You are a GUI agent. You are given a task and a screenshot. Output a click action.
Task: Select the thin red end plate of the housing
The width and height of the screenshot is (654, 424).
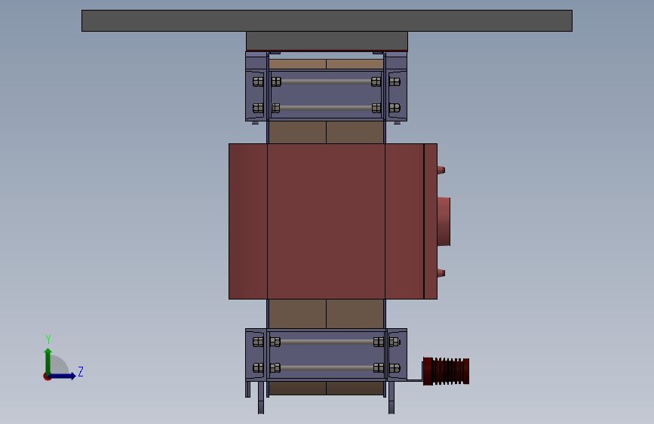(431, 221)
